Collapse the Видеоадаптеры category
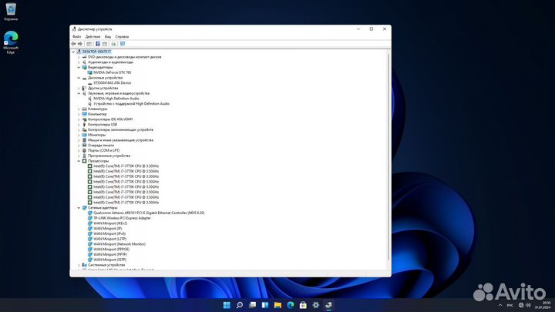This screenshot has height=312, width=555. [x=79, y=67]
